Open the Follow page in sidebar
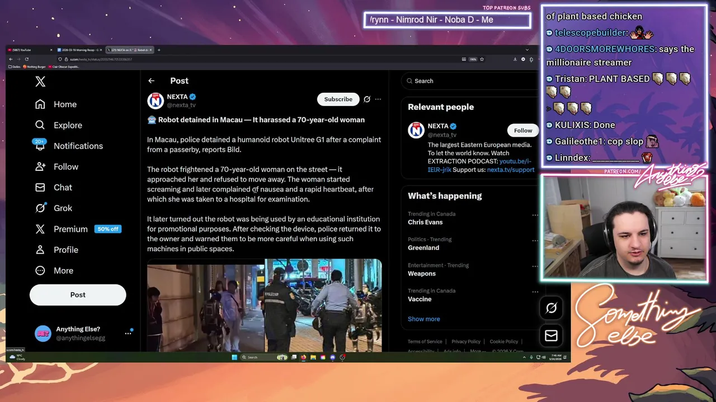716x402 pixels. [56, 166]
